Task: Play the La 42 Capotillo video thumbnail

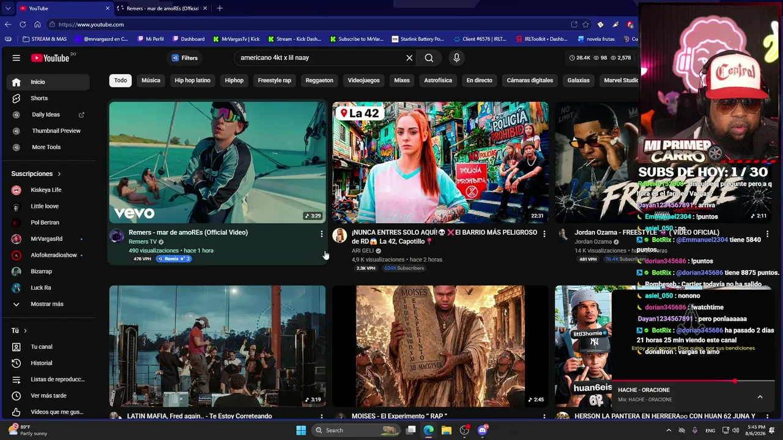Action: [x=440, y=163]
